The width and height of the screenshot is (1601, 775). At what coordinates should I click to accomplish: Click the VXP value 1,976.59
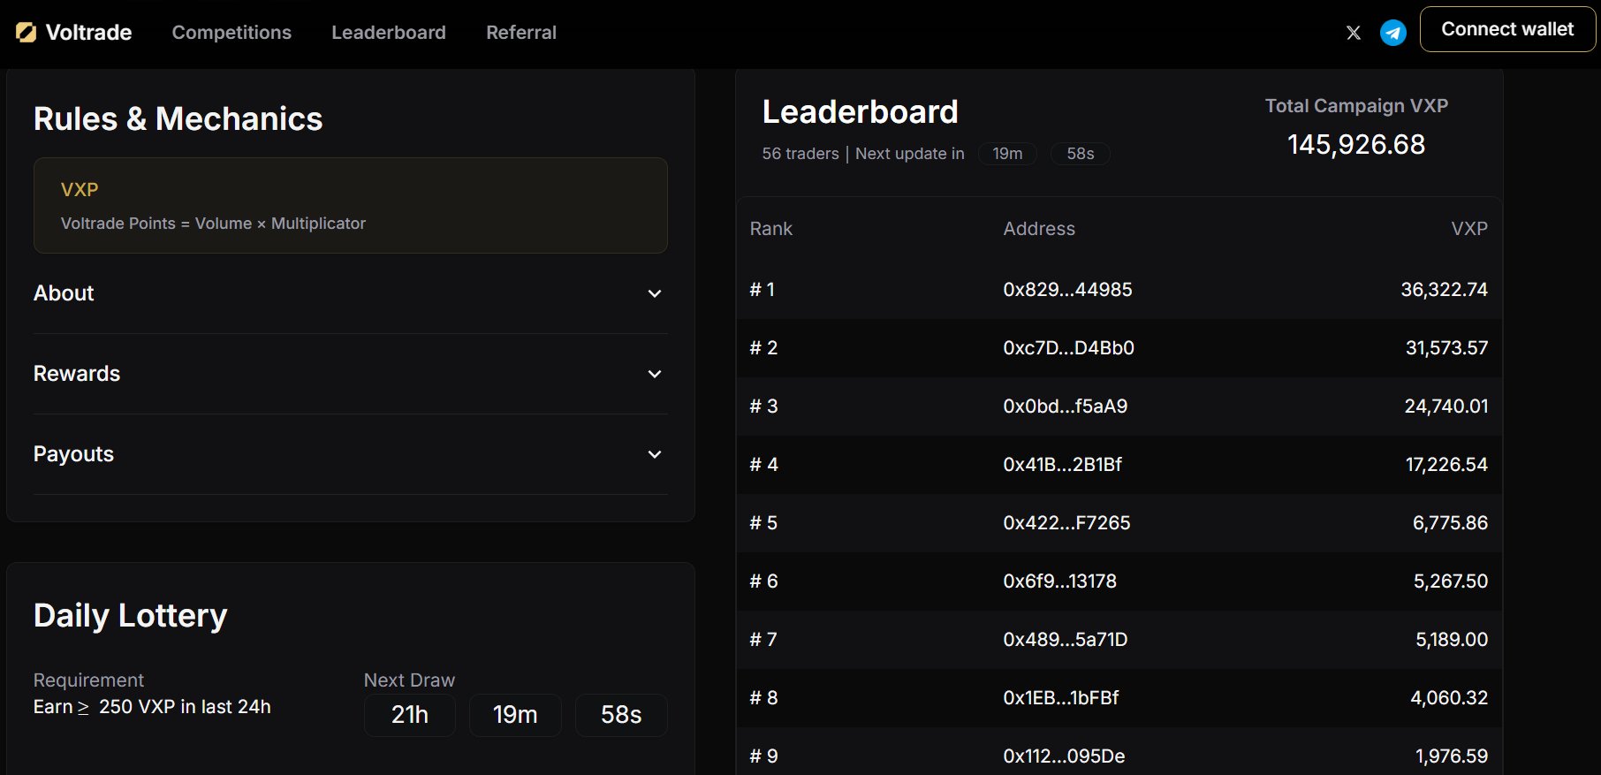point(1453,756)
